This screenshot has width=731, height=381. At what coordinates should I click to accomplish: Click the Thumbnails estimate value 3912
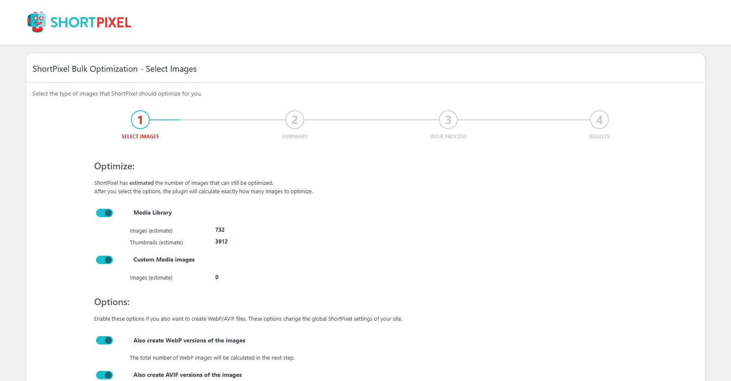pos(221,241)
